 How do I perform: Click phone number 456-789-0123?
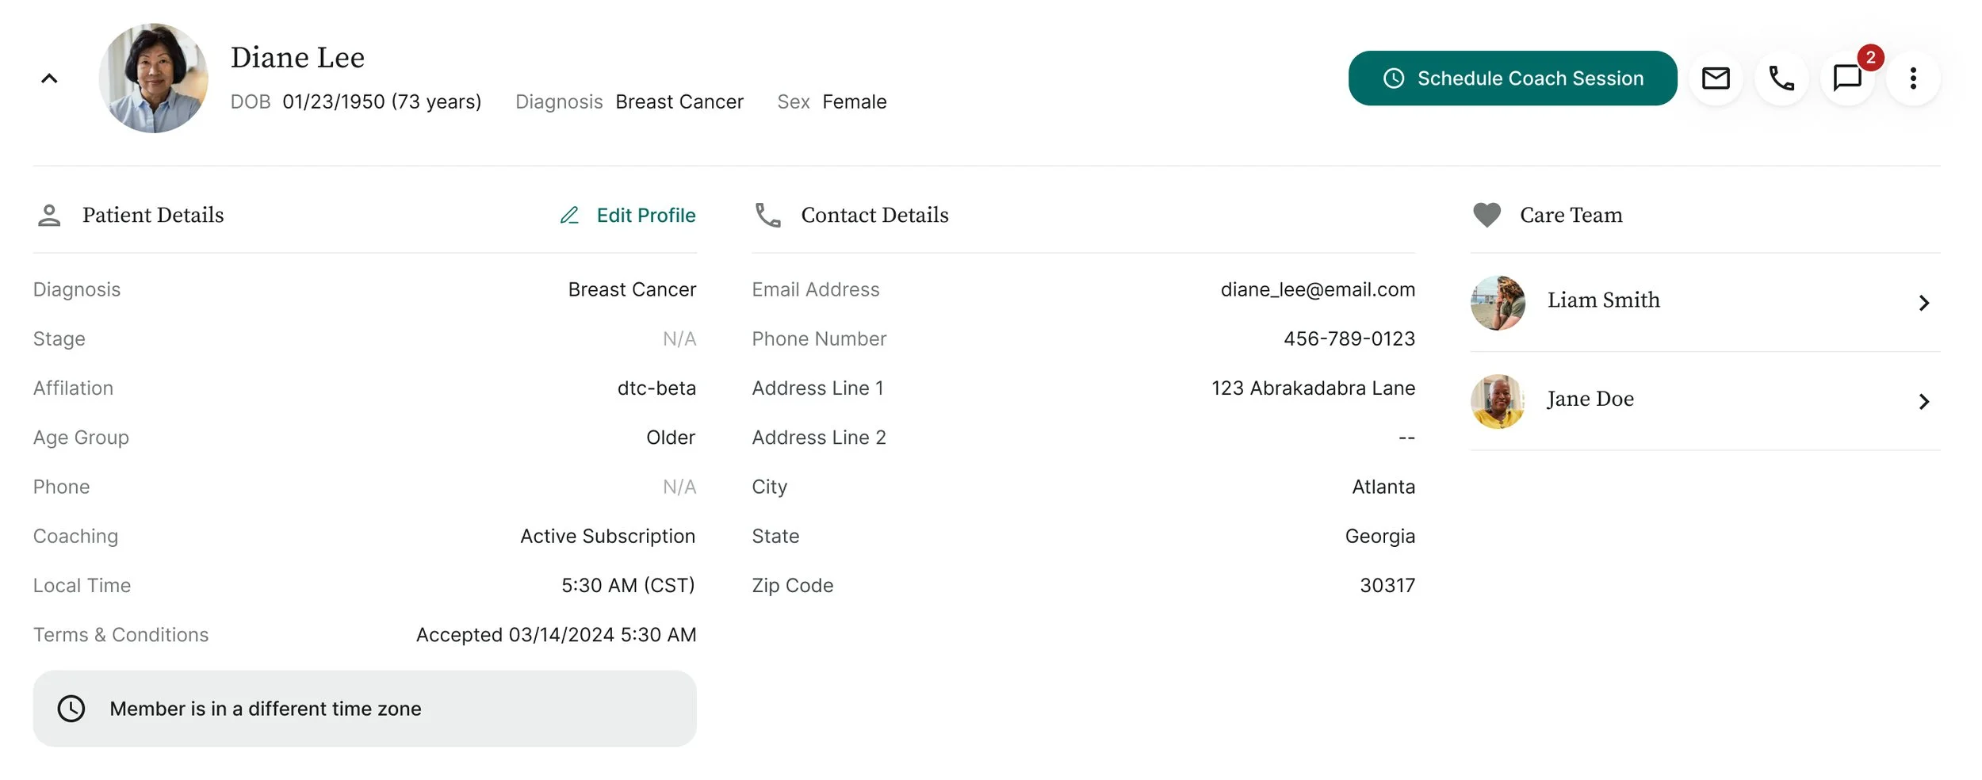[1349, 339]
